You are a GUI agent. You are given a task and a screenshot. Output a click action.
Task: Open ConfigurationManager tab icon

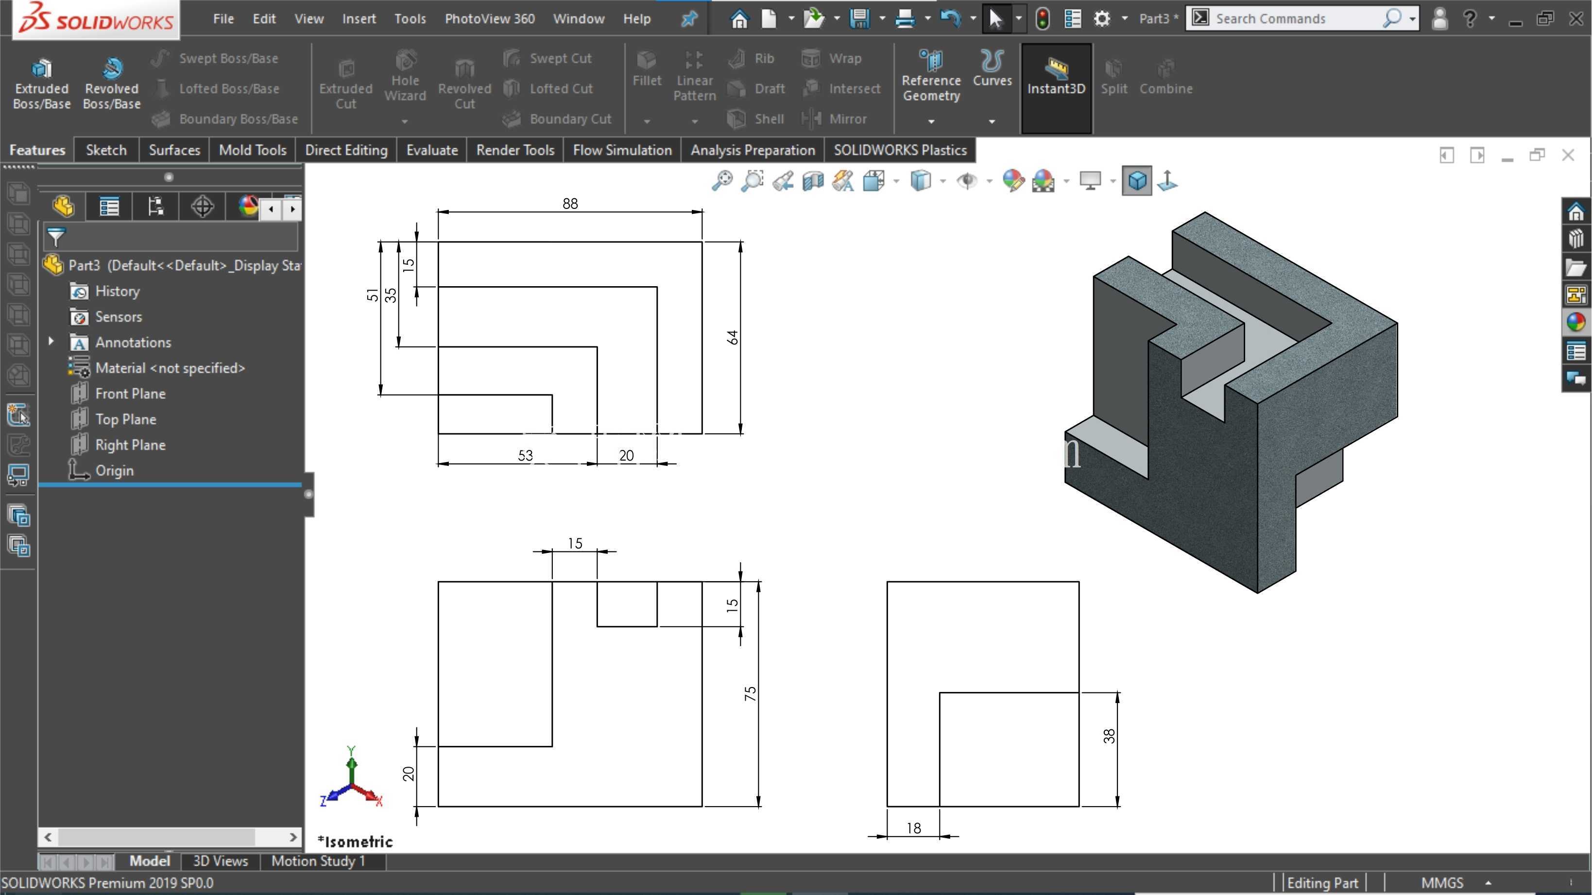click(156, 206)
